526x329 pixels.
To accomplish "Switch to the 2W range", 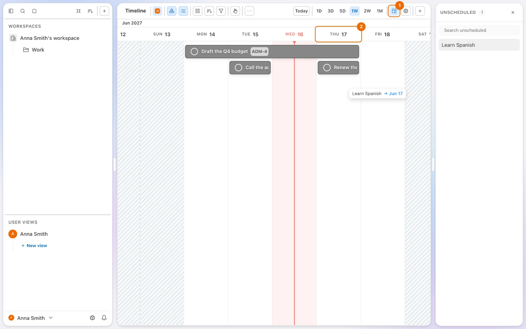I will click(367, 11).
